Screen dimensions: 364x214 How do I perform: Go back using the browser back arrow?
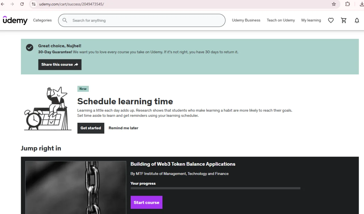click(3, 4)
